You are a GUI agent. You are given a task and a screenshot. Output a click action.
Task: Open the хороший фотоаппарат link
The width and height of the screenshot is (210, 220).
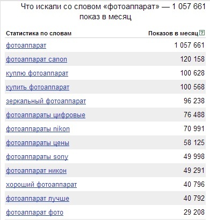click(x=41, y=185)
